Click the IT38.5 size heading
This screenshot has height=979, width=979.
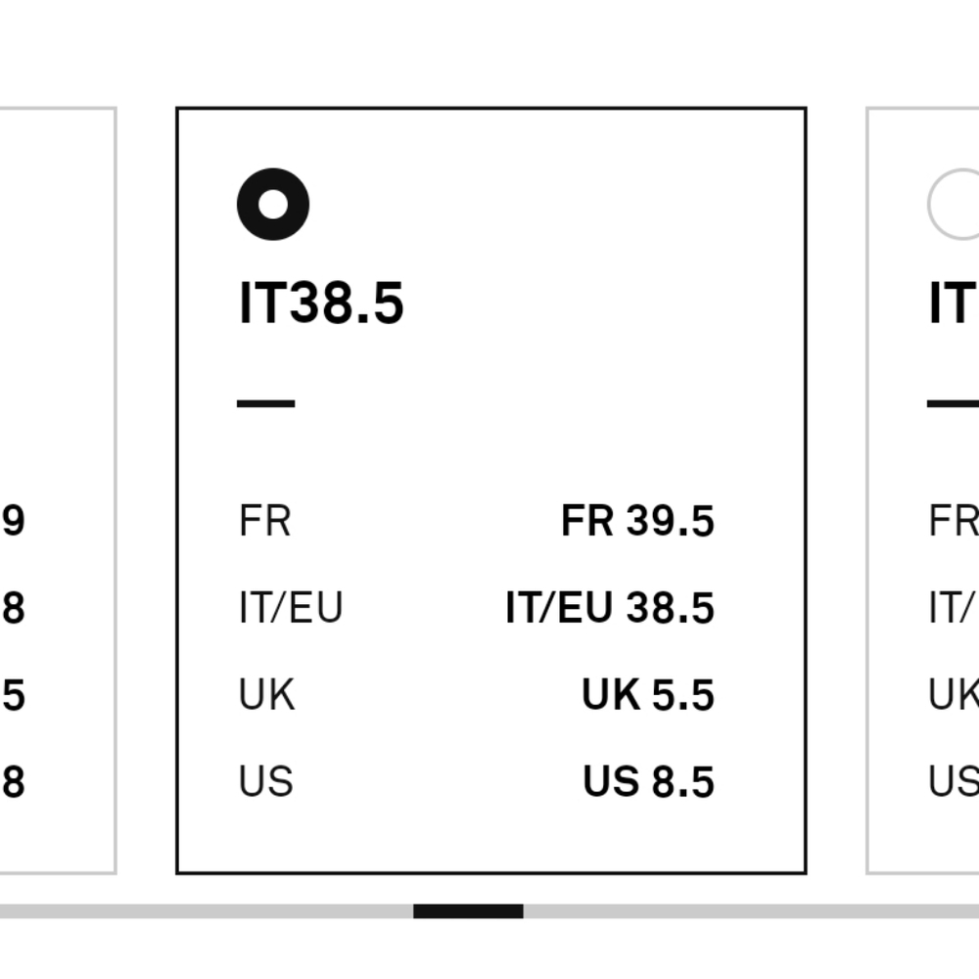pyautogui.click(x=321, y=303)
